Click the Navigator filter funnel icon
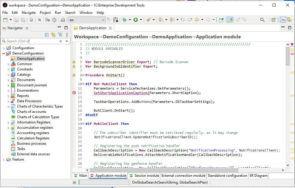The width and height of the screenshot is (295, 188). pos(60,35)
